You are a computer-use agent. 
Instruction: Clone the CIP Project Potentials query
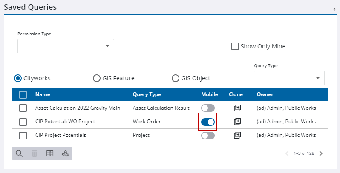(x=237, y=135)
